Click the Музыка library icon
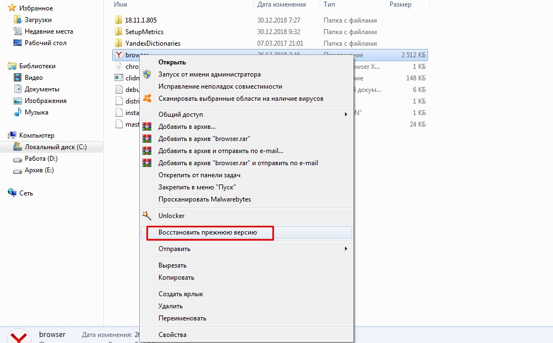Viewport: 553px width, 343px height. [x=18, y=112]
